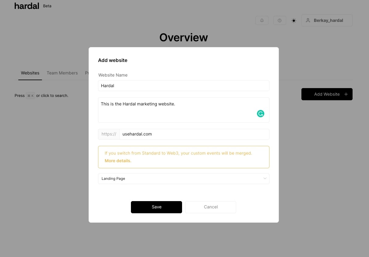Open the More details link
The width and height of the screenshot is (369, 257).
pyautogui.click(x=118, y=161)
